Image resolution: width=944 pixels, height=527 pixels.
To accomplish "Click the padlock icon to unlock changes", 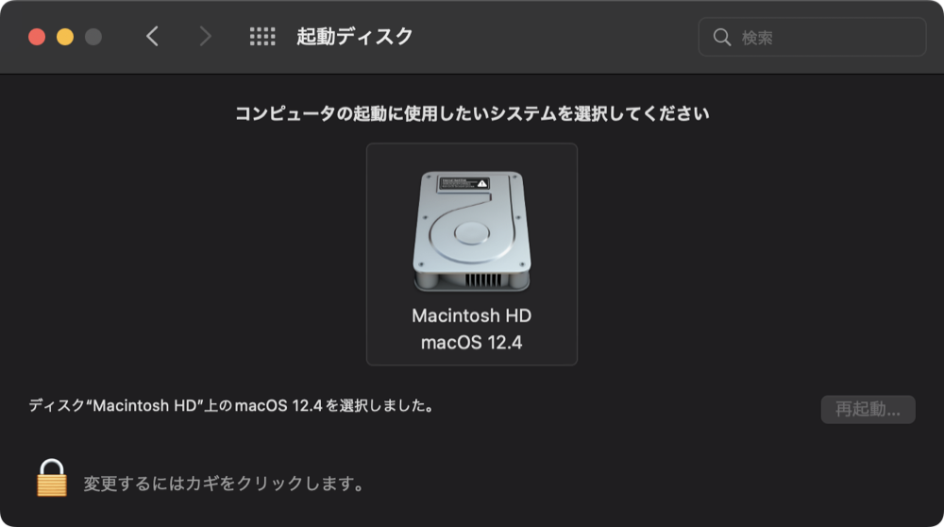I will (52, 478).
